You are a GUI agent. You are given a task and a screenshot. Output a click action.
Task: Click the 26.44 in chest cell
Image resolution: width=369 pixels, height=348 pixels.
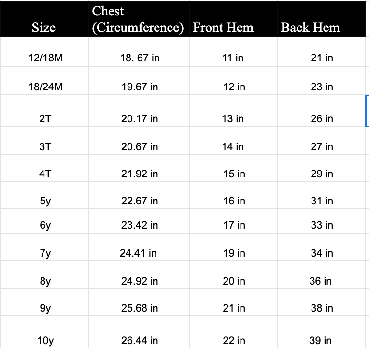(x=140, y=340)
